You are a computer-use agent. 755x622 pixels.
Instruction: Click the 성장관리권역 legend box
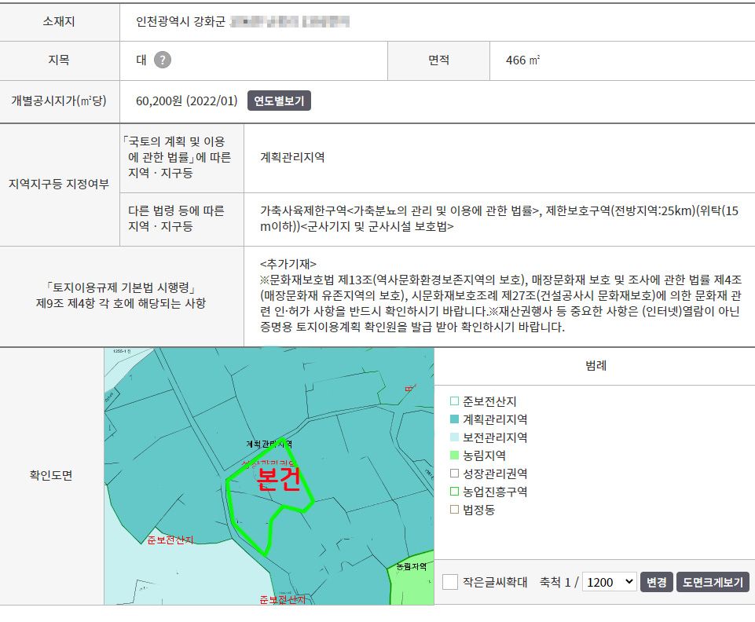coord(454,474)
